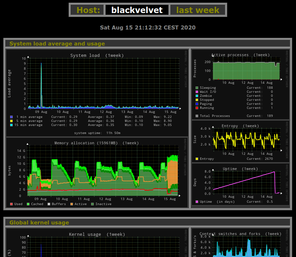The width and height of the screenshot is (296, 257).
Task: Click the Paging blue legend swatch
Action: (x=197, y=104)
